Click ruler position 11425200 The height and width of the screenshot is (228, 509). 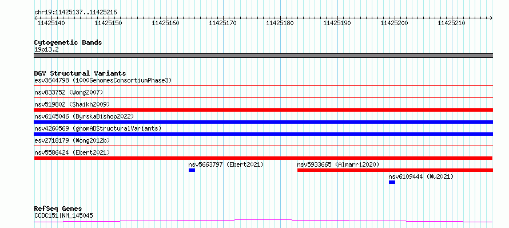pos(394,23)
